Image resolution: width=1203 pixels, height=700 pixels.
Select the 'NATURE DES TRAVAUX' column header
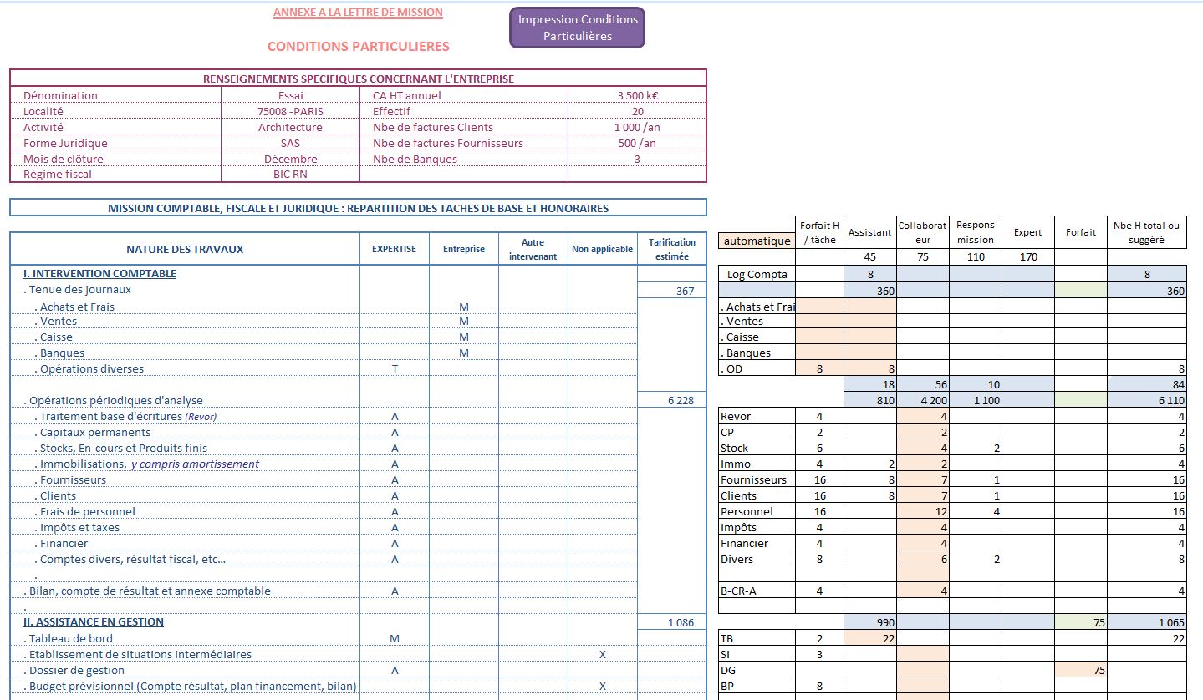(x=185, y=249)
